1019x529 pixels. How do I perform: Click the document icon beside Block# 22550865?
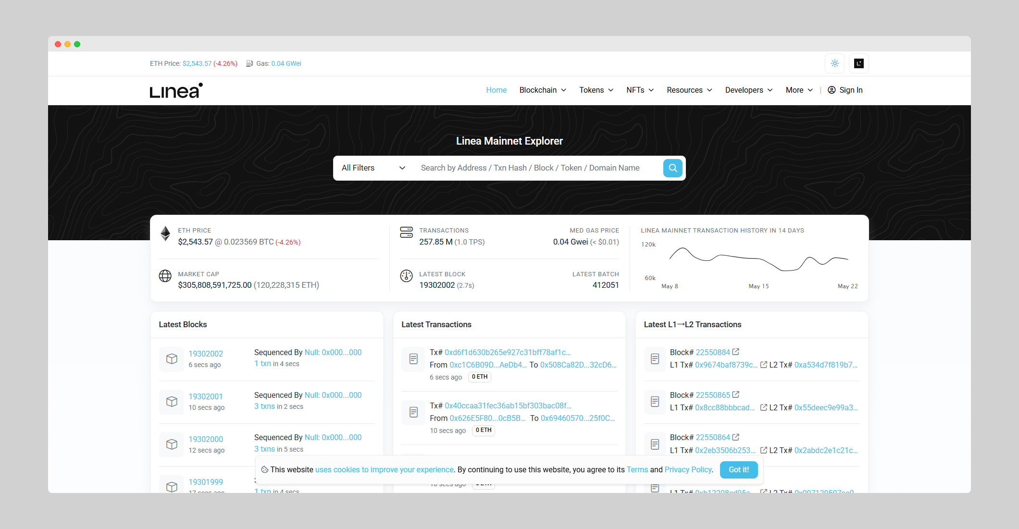pyautogui.click(x=655, y=402)
